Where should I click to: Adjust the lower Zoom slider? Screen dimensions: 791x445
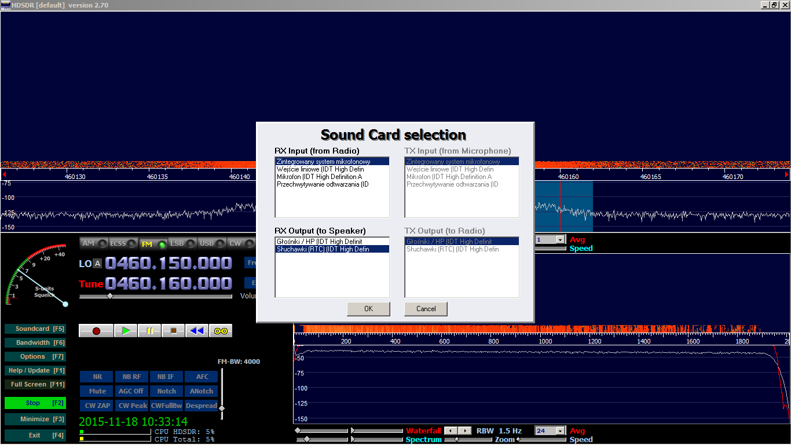tap(457, 440)
